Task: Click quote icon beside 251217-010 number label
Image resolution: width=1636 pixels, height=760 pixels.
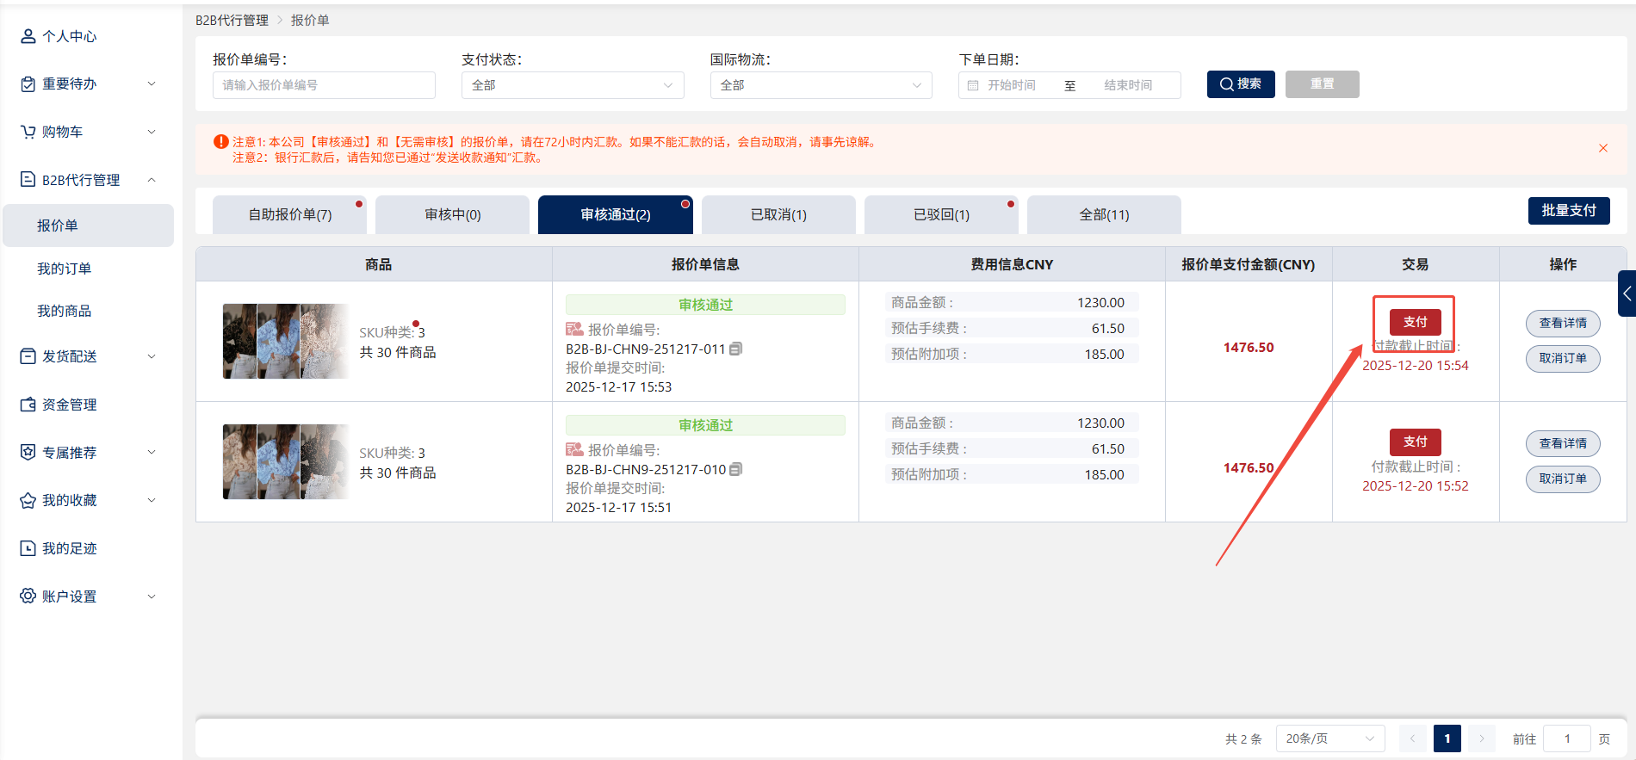Action: pos(574,449)
